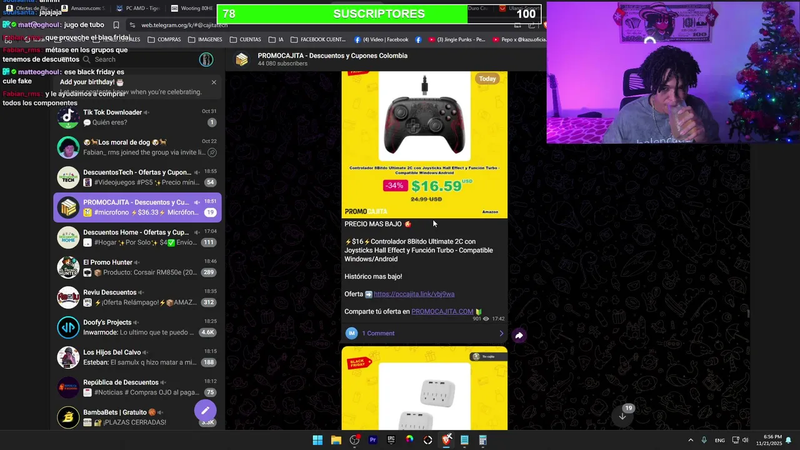The height and width of the screenshot is (450, 800).
Task: Click the Brave browser taskbar icon
Action: tap(446, 440)
